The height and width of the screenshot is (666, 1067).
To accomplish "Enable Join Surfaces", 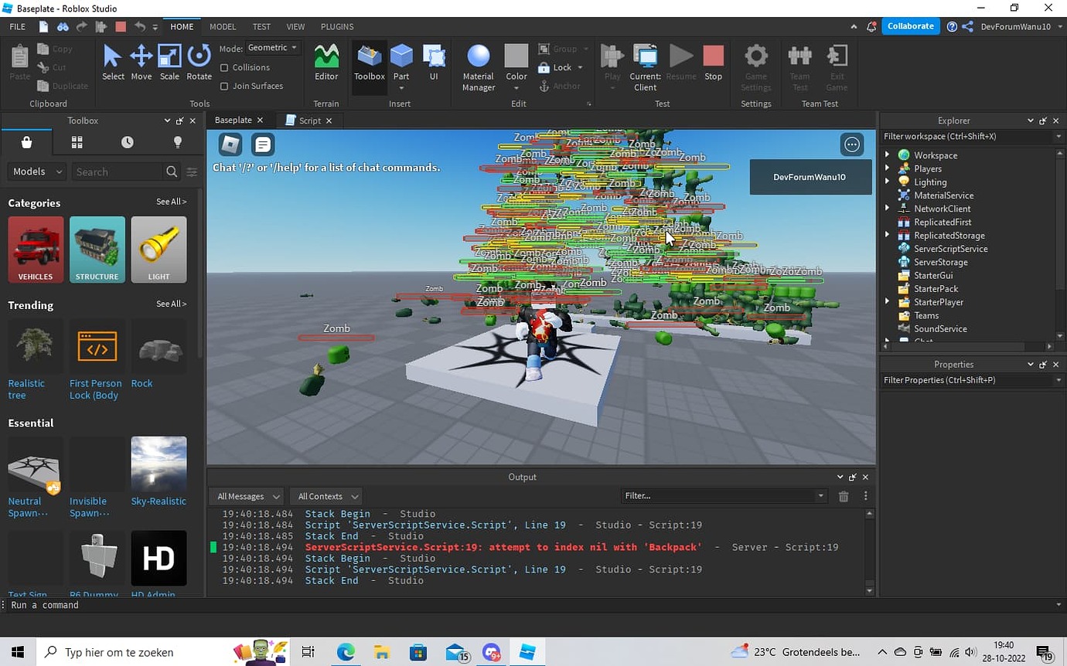I will (x=225, y=86).
